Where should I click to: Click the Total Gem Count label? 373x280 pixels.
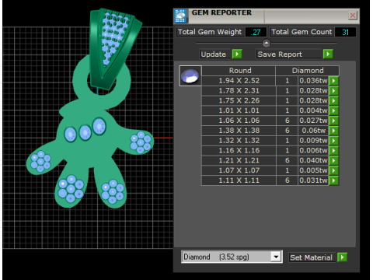click(302, 32)
